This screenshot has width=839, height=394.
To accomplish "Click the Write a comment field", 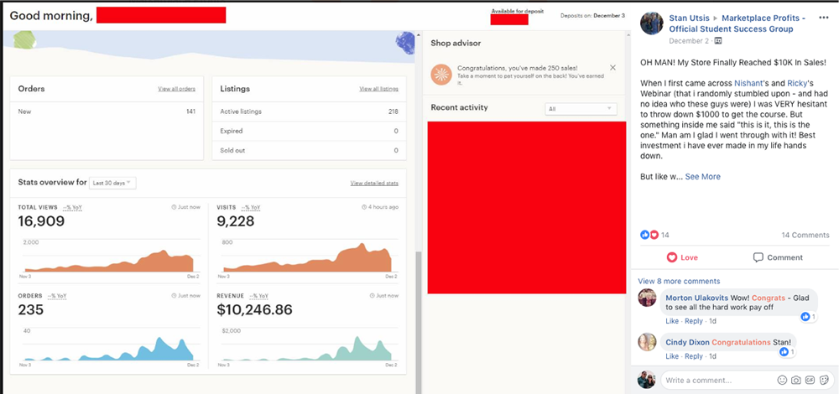I will (x=713, y=380).
